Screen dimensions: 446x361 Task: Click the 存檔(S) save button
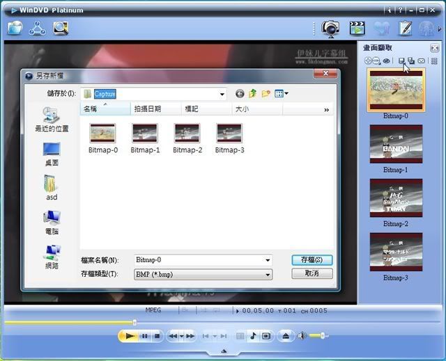312,260
